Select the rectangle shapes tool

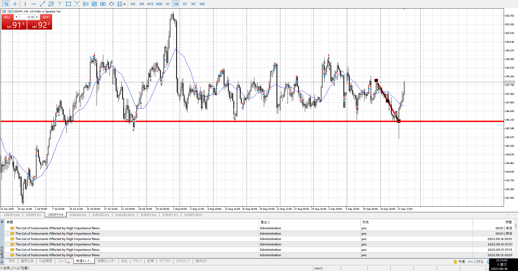click(68, 4)
